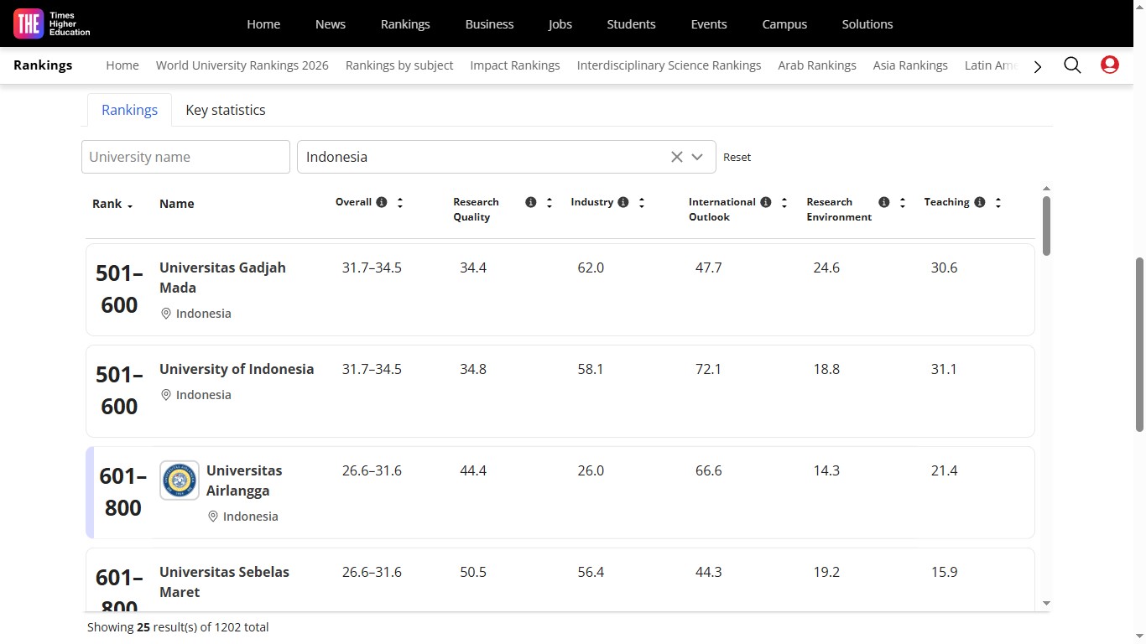Open the Jobs menu in top navigation
The image size is (1146, 644).
pyautogui.click(x=560, y=24)
